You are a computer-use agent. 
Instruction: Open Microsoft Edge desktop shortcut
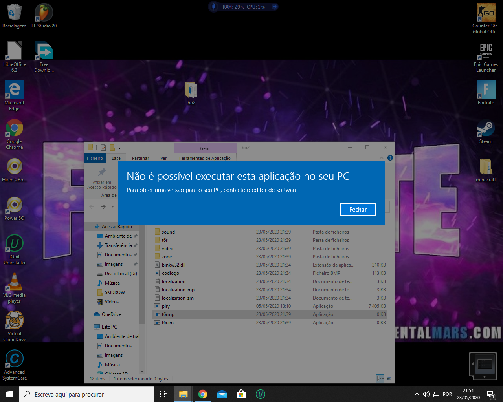(x=14, y=95)
